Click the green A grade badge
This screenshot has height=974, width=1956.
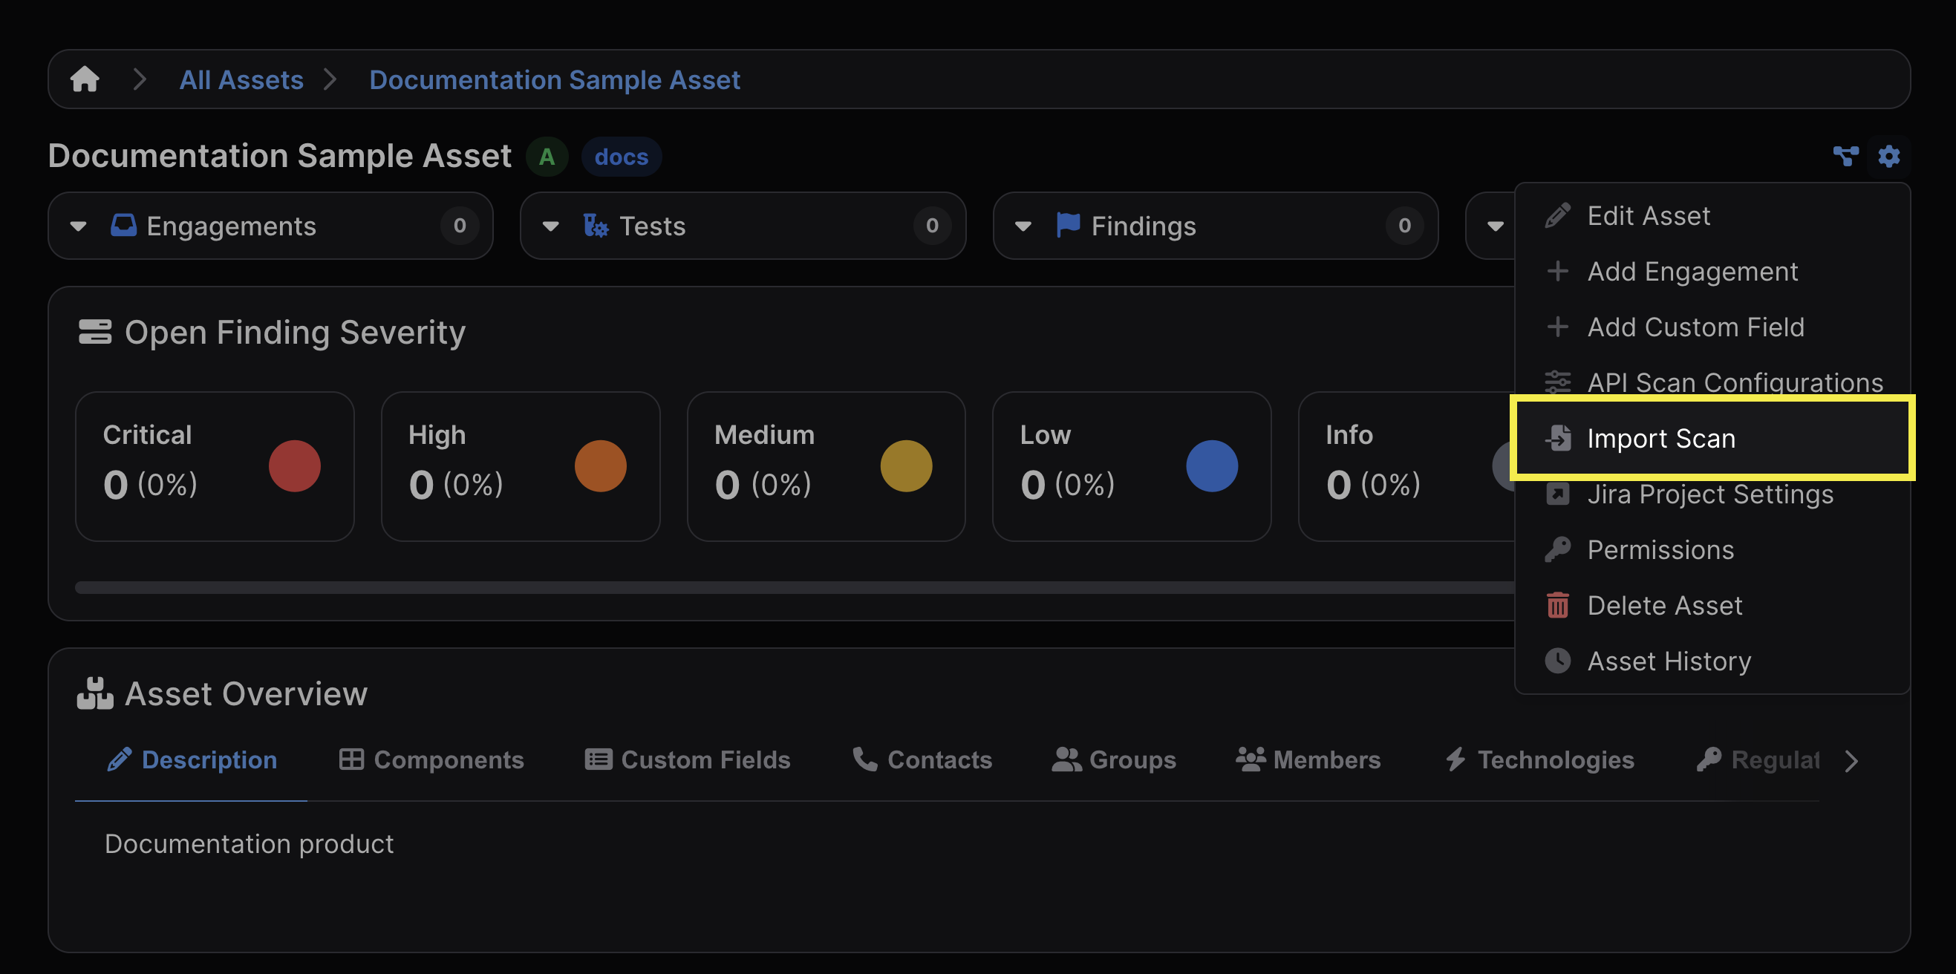(x=547, y=157)
